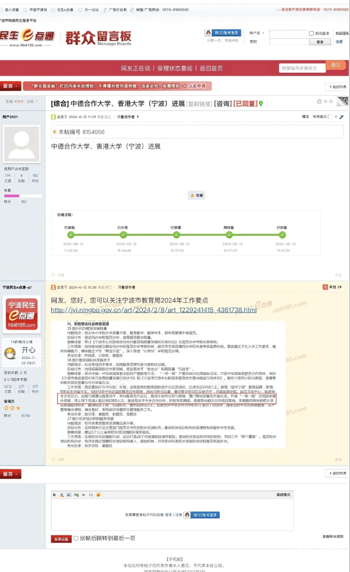Image resolution: width=350 pixels, height=572 pixels.
Task: Click 用QQ账号登录 button in header
Action: [x=223, y=33]
